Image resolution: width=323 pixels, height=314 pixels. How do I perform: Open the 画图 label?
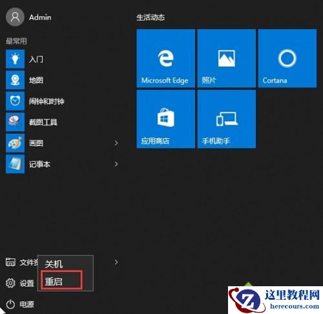click(x=36, y=143)
